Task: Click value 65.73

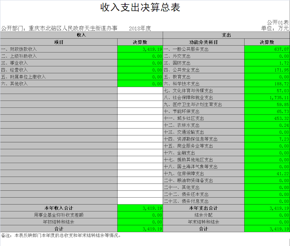Action: (267, 111)
